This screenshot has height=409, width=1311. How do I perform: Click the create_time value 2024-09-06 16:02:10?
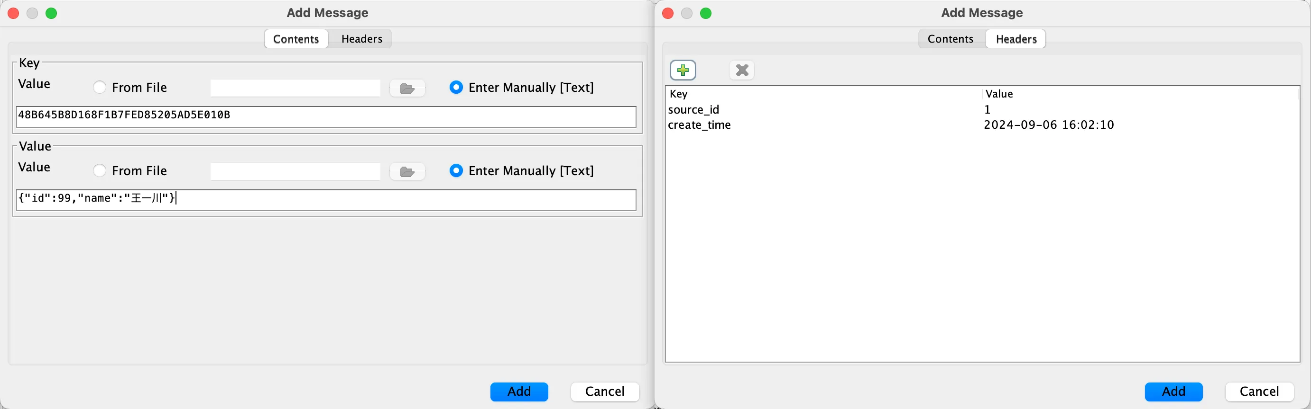1048,125
